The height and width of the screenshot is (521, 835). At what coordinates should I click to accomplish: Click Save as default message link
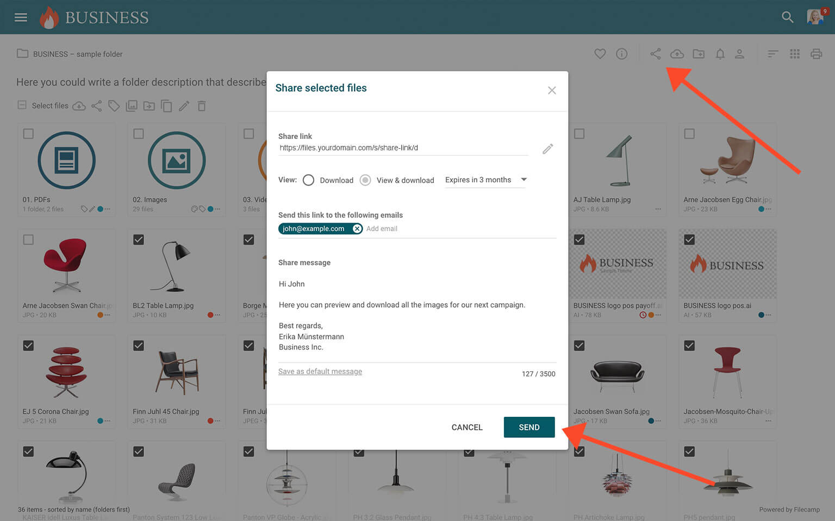click(320, 371)
